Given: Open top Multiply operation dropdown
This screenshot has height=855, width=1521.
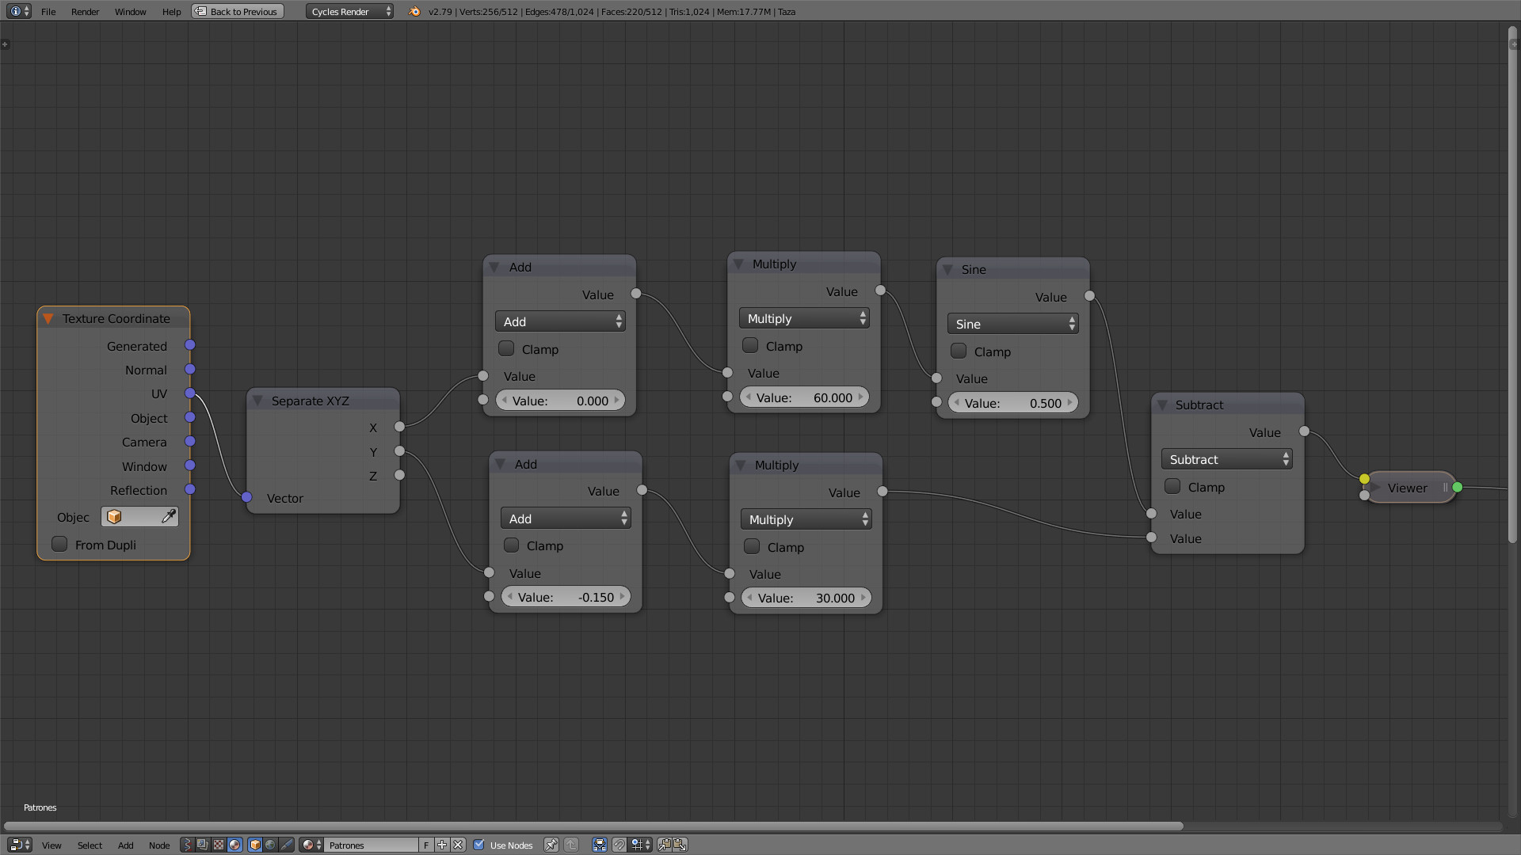Looking at the screenshot, I should pyautogui.click(x=804, y=318).
